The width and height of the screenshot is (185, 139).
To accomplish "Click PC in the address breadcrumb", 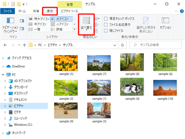I will pyautogui.click(x=40, y=45).
